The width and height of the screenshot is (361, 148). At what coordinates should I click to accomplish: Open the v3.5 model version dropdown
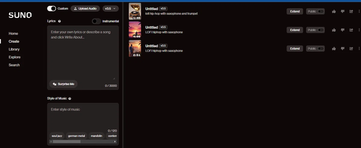pos(110,8)
